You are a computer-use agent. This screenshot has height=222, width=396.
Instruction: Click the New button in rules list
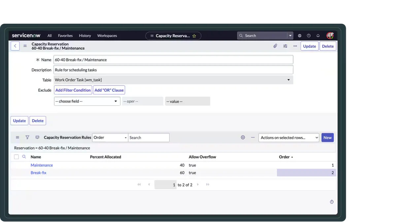[327, 138]
